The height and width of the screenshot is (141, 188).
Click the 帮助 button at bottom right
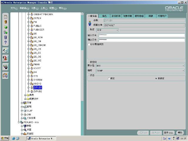pyautogui.click(x=179, y=133)
